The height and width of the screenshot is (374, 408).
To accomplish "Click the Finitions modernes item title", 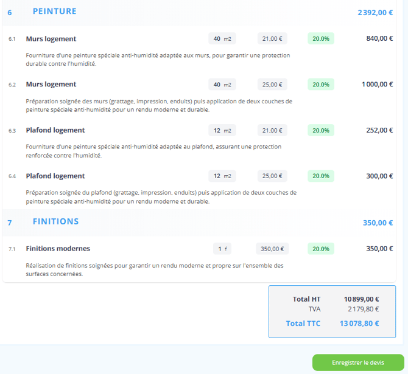I will [58, 249].
